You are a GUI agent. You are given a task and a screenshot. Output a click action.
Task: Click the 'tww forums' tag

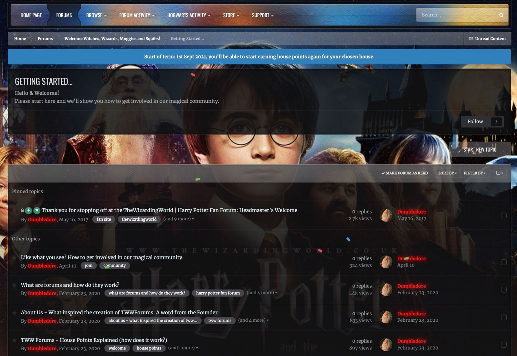[x=220, y=321]
